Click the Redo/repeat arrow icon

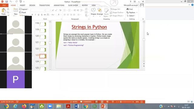[16, 2]
